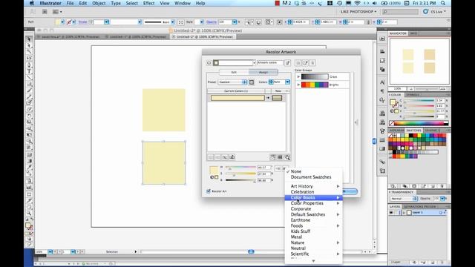Choose Kids Stuff from the library menu
The width and height of the screenshot is (475, 267).
[313, 231]
